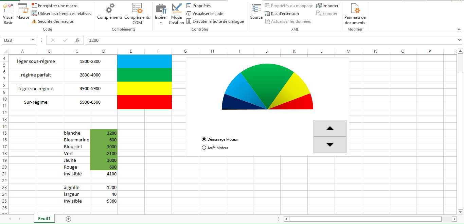The width and height of the screenshot is (464, 224).
Task: Click the yellow color cell beside 4900-5900
Action: [144, 88]
